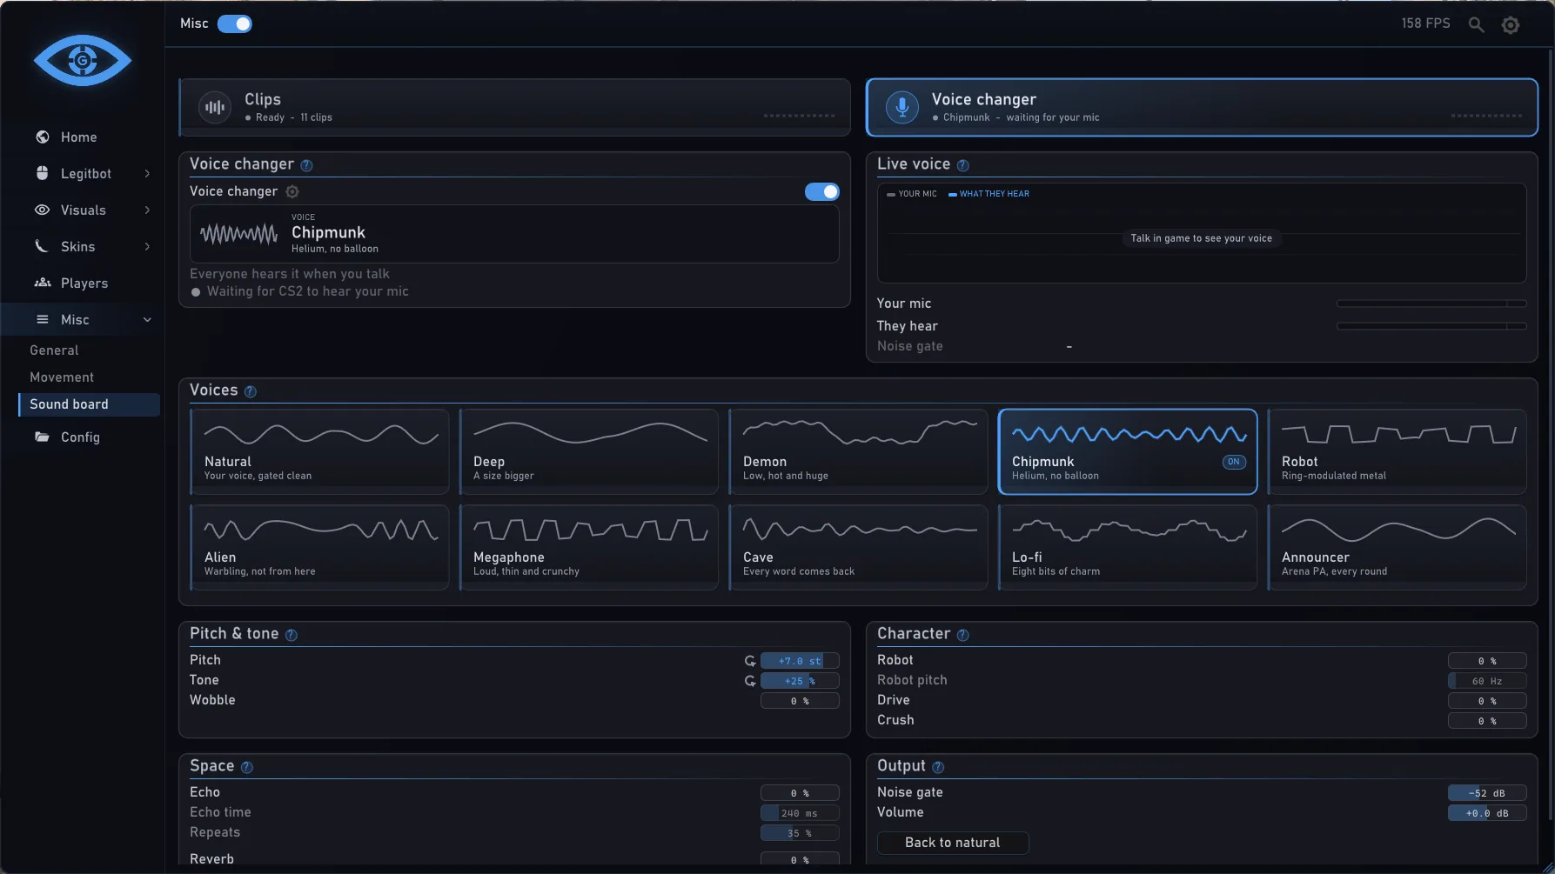Open settings via the top-right gear icon
The width and height of the screenshot is (1555, 874).
(x=1511, y=25)
